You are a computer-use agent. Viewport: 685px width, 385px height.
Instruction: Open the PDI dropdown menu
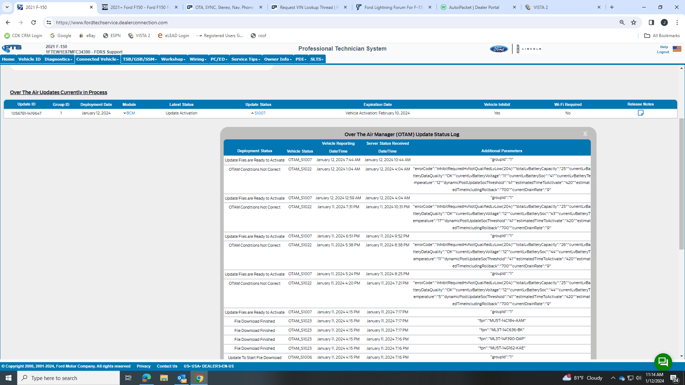click(x=301, y=59)
